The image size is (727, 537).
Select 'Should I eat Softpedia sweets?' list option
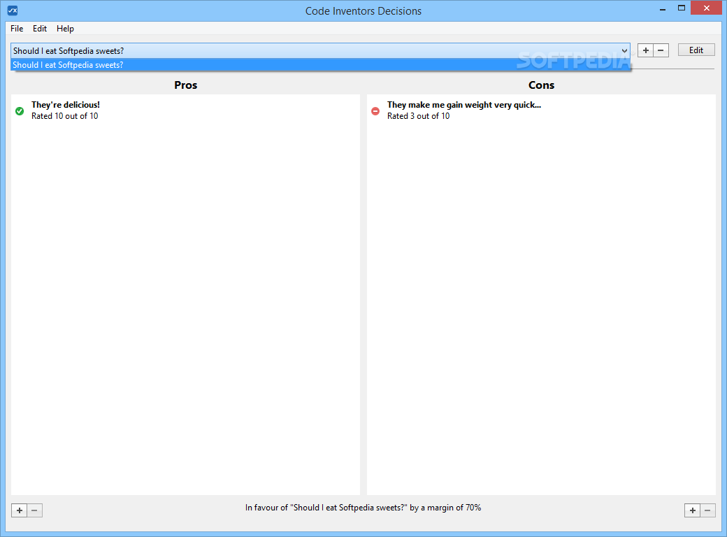(x=320, y=65)
